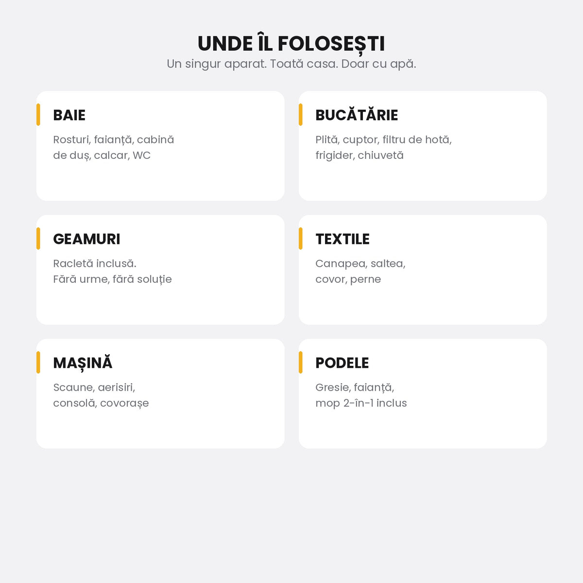Click the yellow accent bar beside PODELE
The width and height of the screenshot is (583, 583).
301,362
